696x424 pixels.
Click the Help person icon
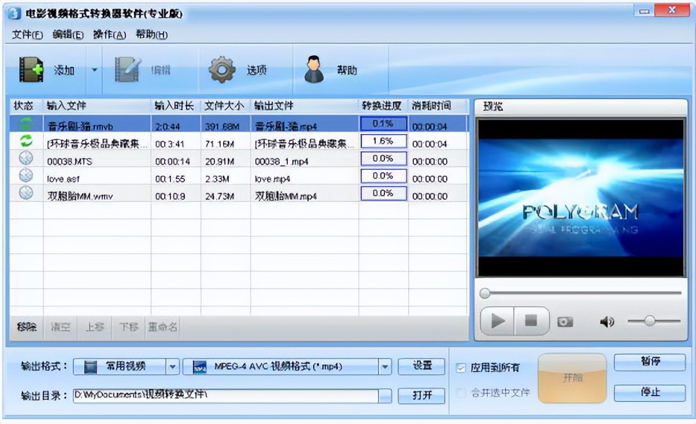click(314, 70)
